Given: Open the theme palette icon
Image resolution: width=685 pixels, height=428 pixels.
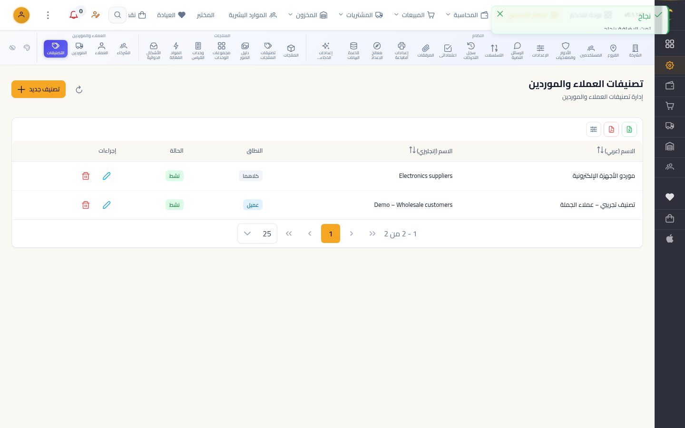Looking at the screenshot, I should 27,48.
